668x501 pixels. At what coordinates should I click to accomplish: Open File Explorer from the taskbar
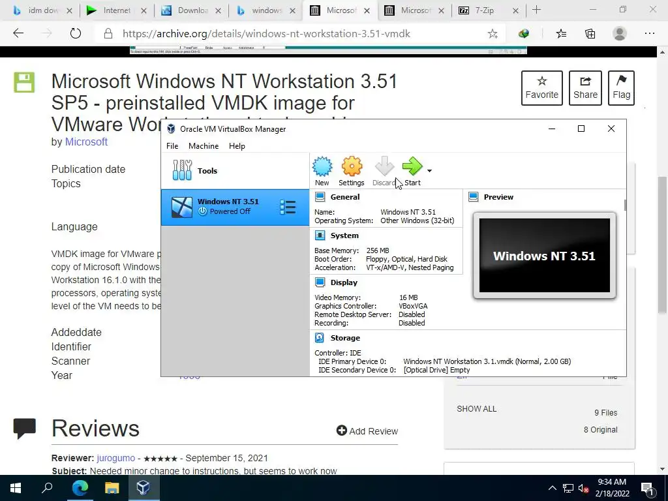pyautogui.click(x=112, y=488)
